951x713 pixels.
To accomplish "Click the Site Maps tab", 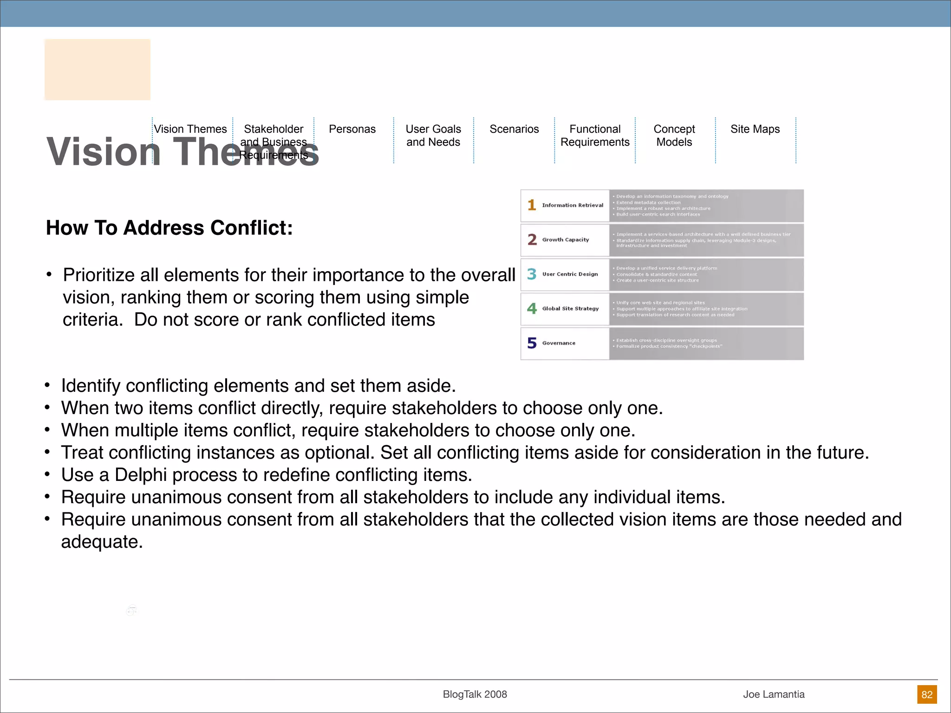I will (x=755, y=129).
